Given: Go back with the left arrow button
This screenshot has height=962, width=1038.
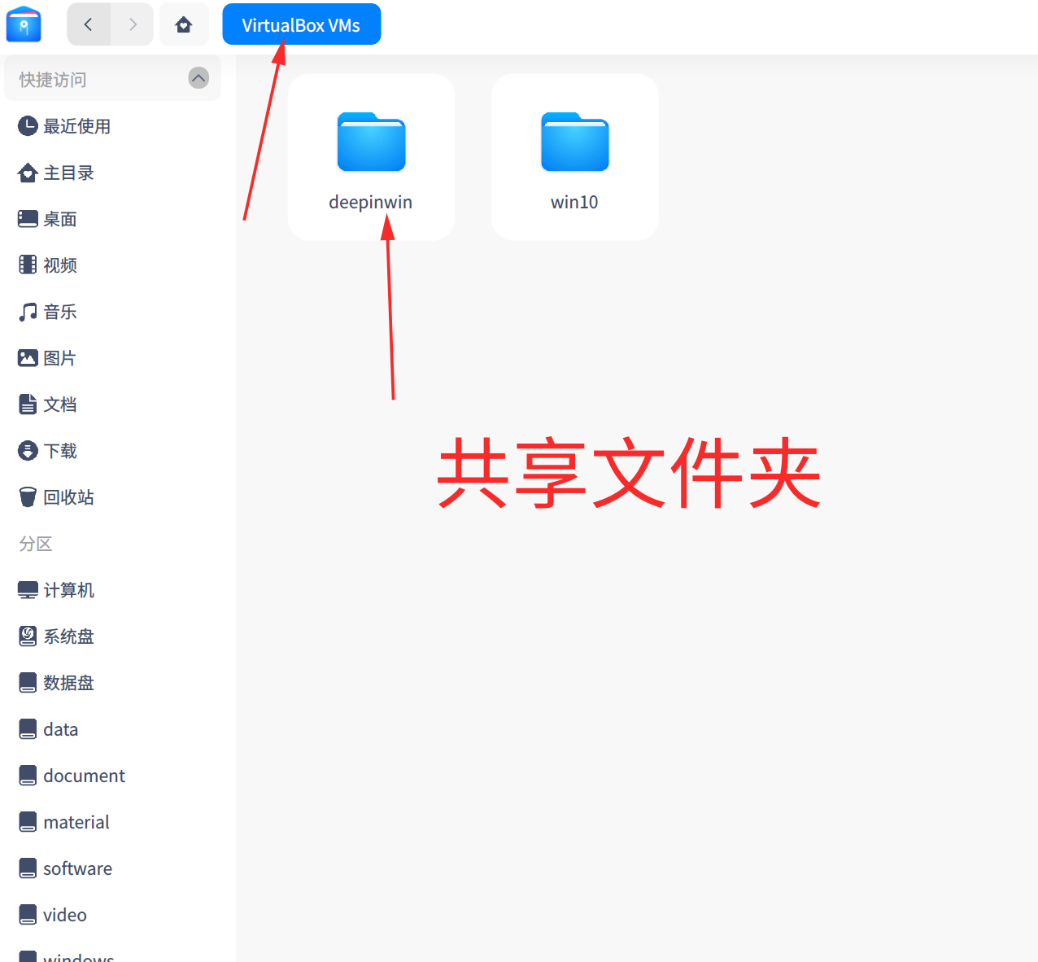Looking at the screenshot, I should [x=89, y=24].
